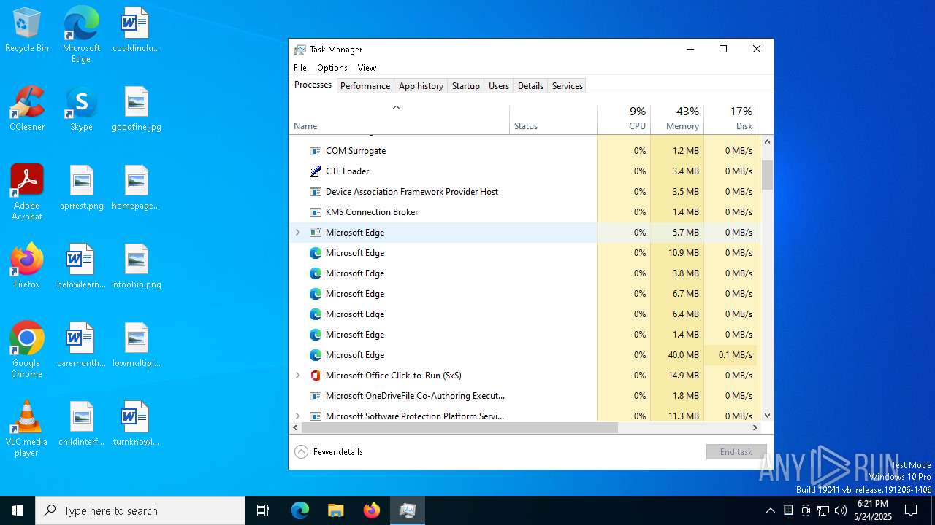Select the VLC media player shortcut
The height and width of the screenshot is (525, 935).
27,429
